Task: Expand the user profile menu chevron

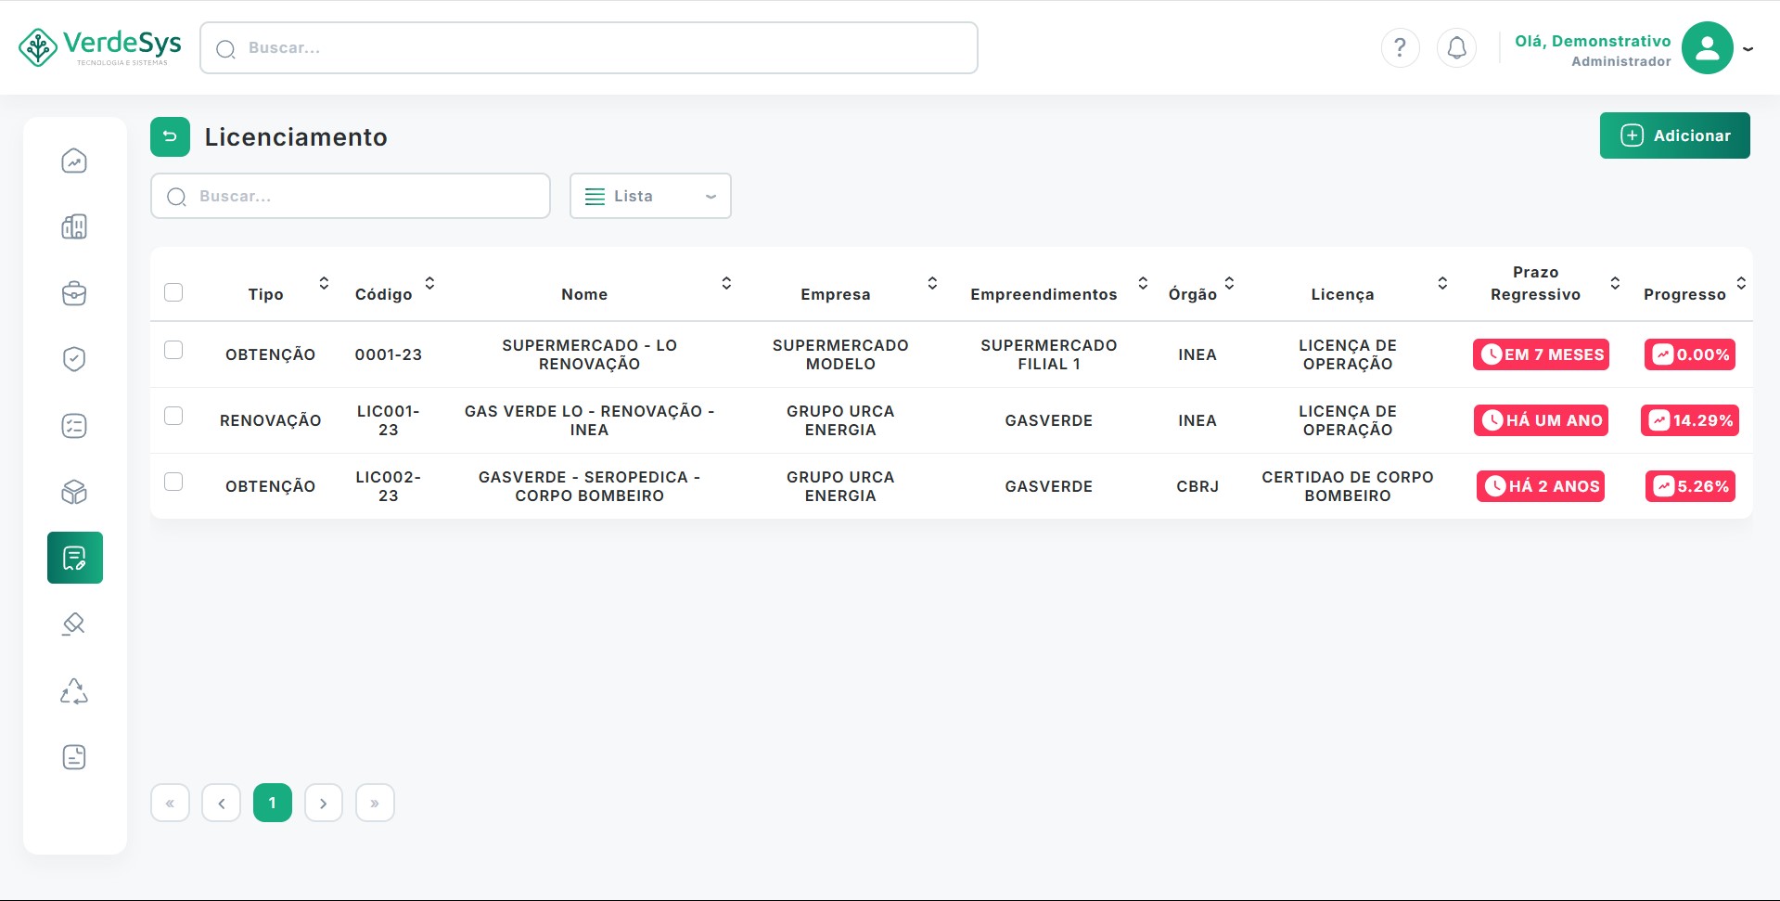Action: pos(1748,49)
